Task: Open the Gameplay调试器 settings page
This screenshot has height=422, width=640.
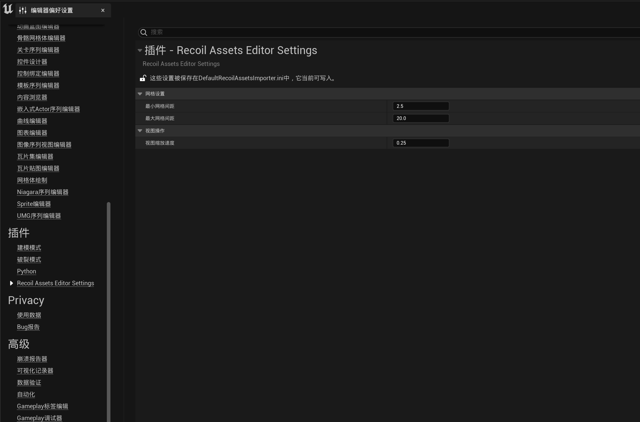Action: click(39, 418)
